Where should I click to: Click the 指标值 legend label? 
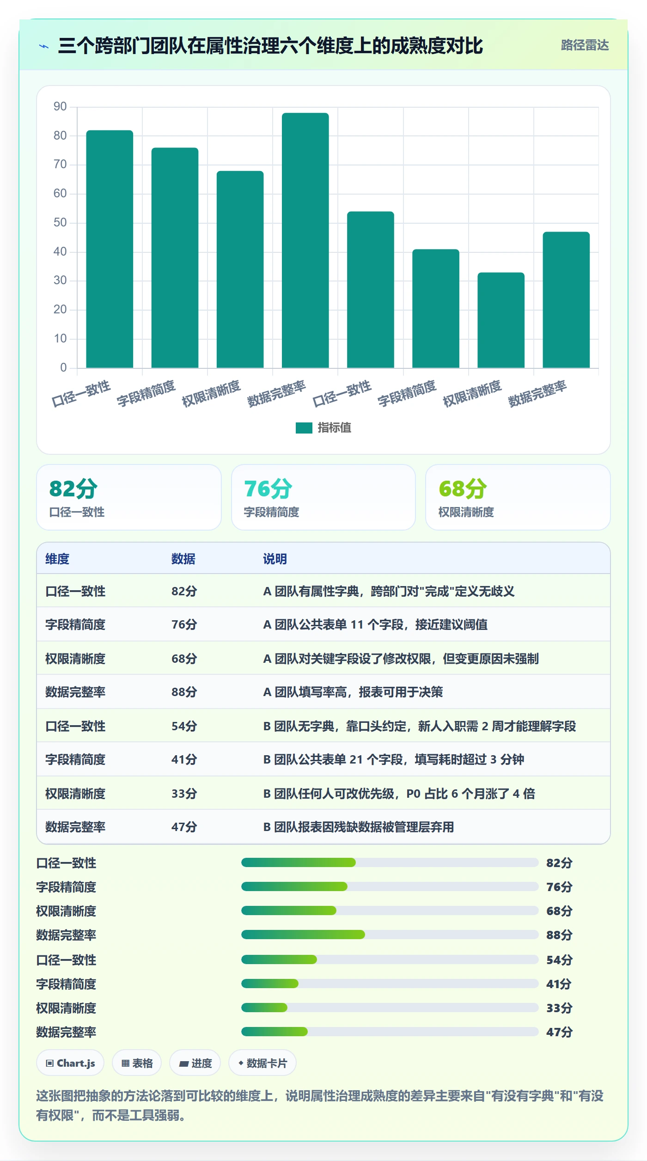coord(334,428)
